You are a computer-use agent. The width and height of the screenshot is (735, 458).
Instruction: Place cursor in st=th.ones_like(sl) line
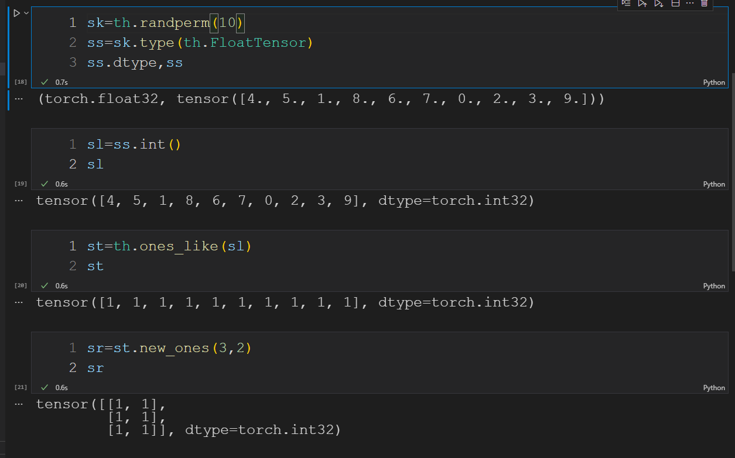point(169,246)
